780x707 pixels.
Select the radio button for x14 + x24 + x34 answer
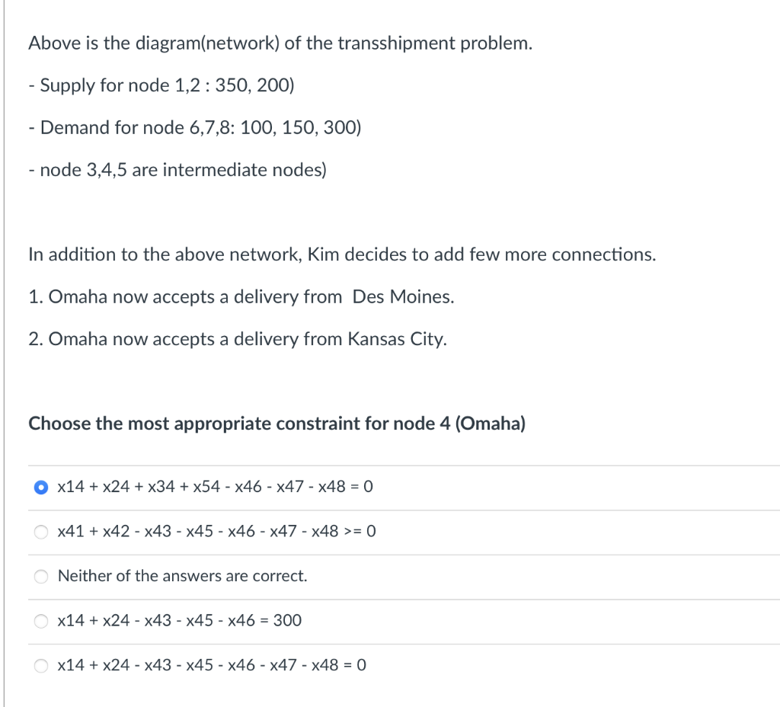point(41,487)
